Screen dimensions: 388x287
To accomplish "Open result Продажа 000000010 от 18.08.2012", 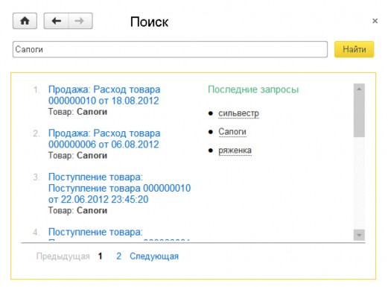I will point(104,95).
